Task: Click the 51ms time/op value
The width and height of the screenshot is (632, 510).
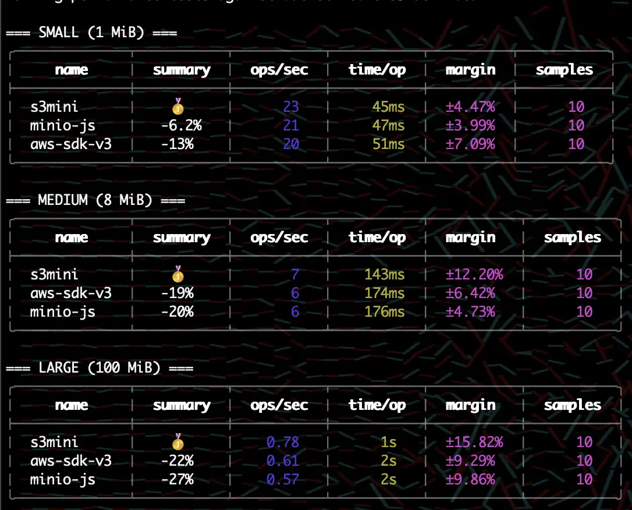Action: (x=388, y=144)
